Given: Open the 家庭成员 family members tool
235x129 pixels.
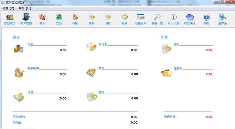Looking at the screenshot, I should point(10,19).
